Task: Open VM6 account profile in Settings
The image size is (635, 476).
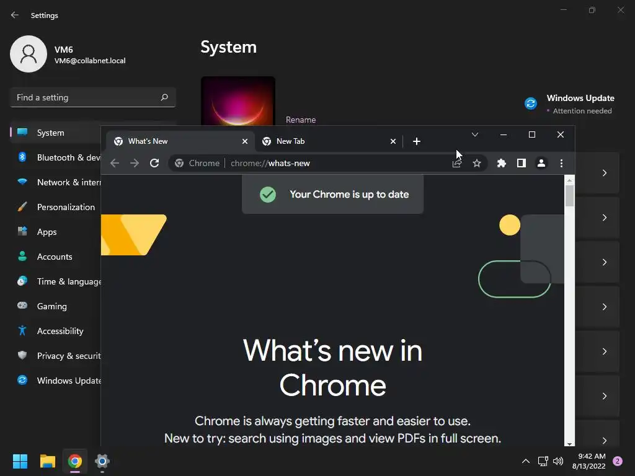Action: click(x=68, y=54)
